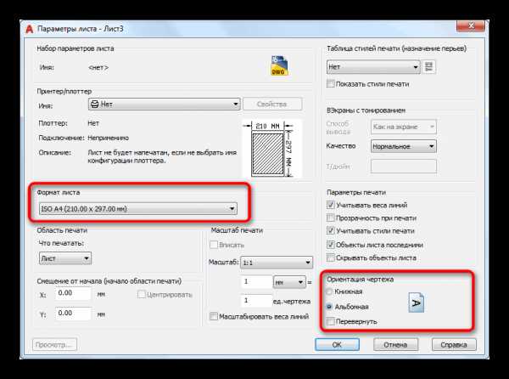The width and height of the screenshot is (509, 379).
Task: Click the plotter description text
Action: (162, 156)
